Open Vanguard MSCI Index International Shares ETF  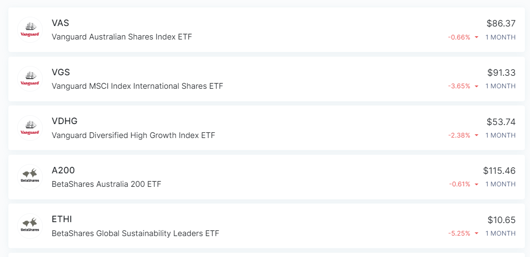click(x=137, y=86)
